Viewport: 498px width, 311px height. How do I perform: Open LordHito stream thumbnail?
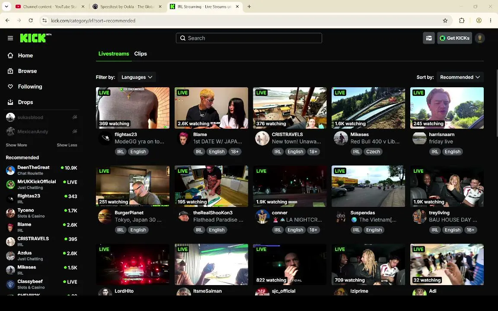[132, 264]
